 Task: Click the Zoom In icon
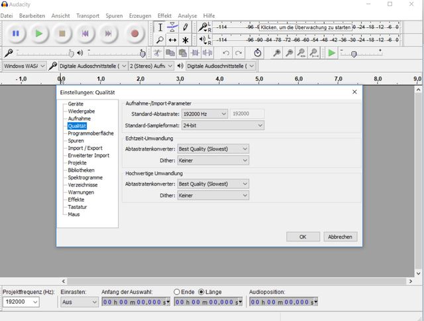[x=277, y=53]
